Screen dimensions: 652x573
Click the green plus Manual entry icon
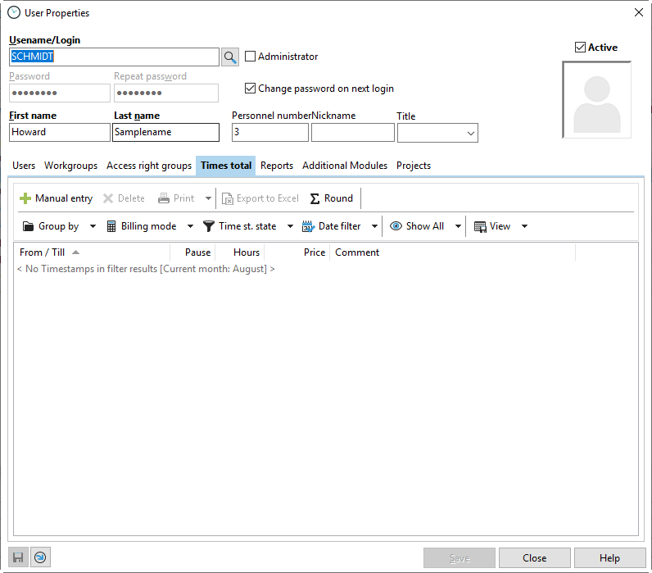pos(25,198)
